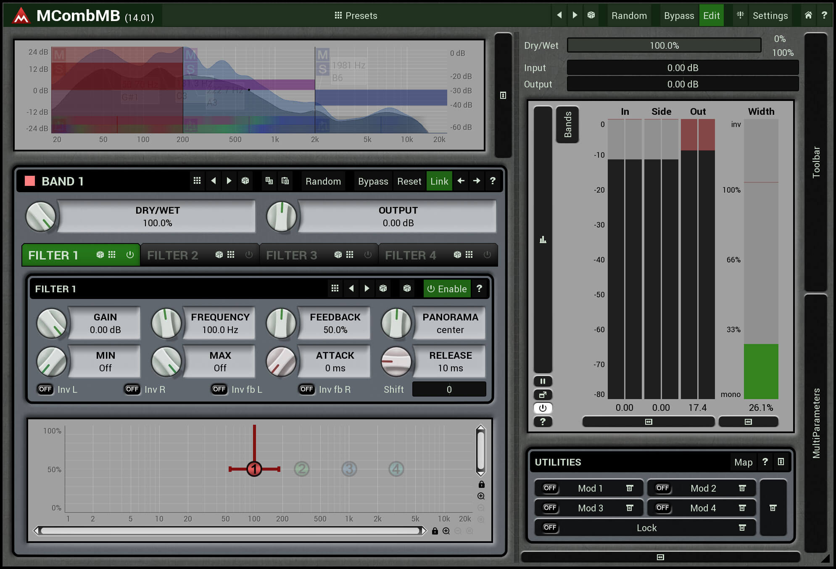The height and width of the screenshot is (569, 836).
Task: Enable the Lock toggle
Action: [550, 527]
